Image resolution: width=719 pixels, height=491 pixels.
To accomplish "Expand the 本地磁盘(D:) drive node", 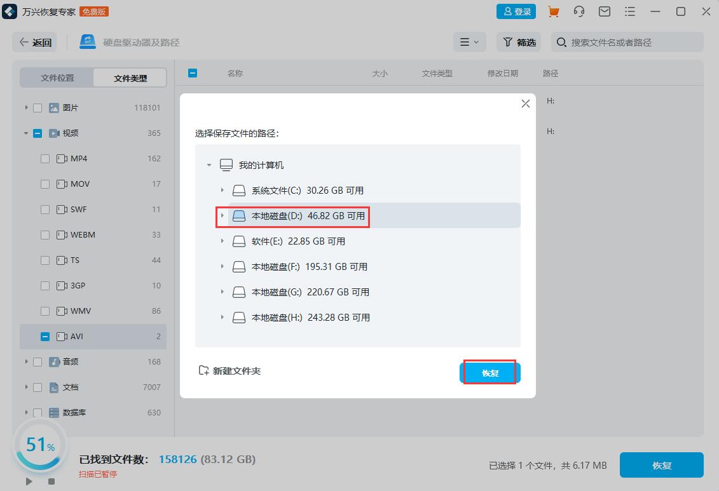I will click(x=222, y=215).
